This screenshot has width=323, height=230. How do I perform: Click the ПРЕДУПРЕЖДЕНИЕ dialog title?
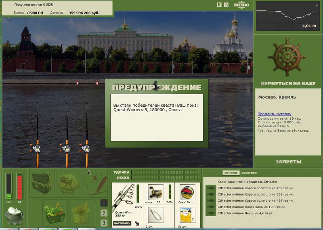[x=157, y=87]
